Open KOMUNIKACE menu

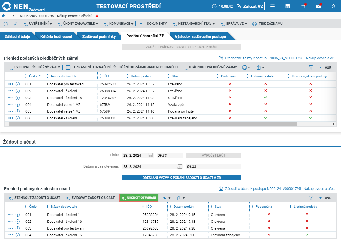(x=119, y=24)
